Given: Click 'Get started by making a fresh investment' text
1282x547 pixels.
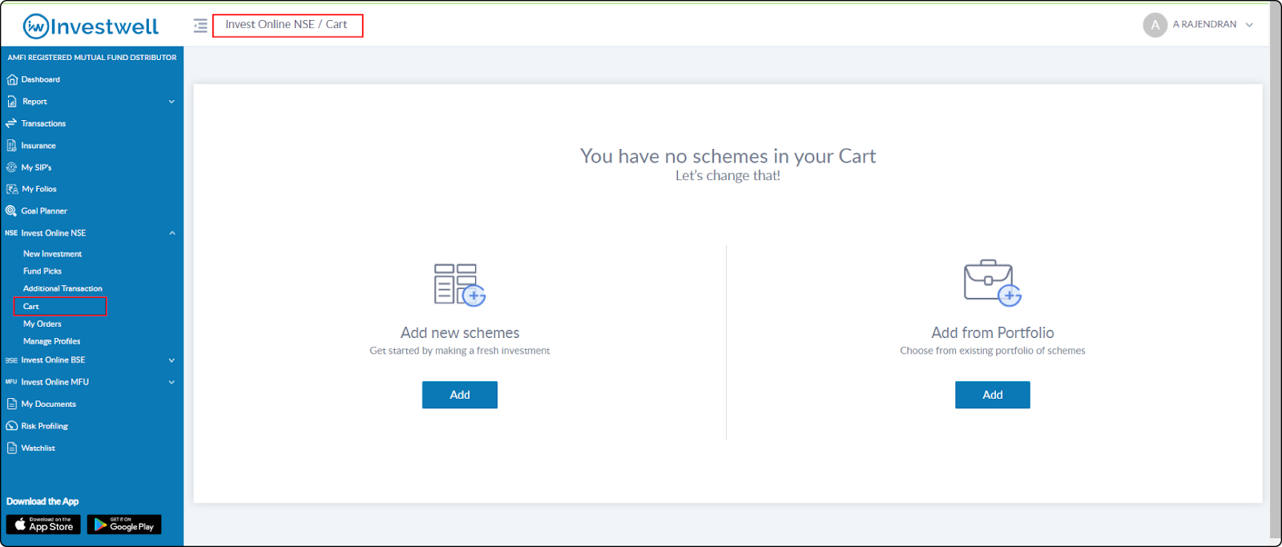Looking at the screenshot, I should point(460,351).
